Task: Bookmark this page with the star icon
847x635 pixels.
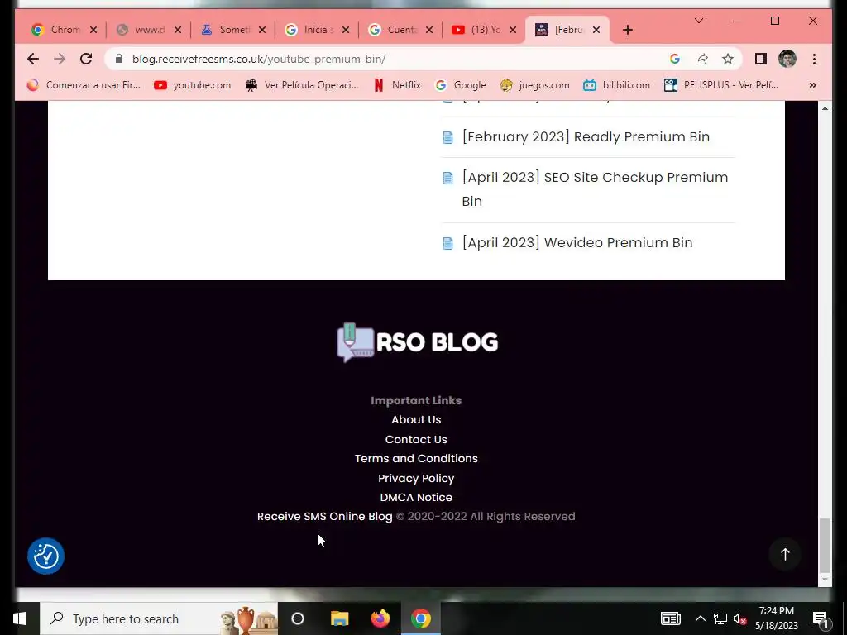Action: pyautogui.click(x=728, y=59)
